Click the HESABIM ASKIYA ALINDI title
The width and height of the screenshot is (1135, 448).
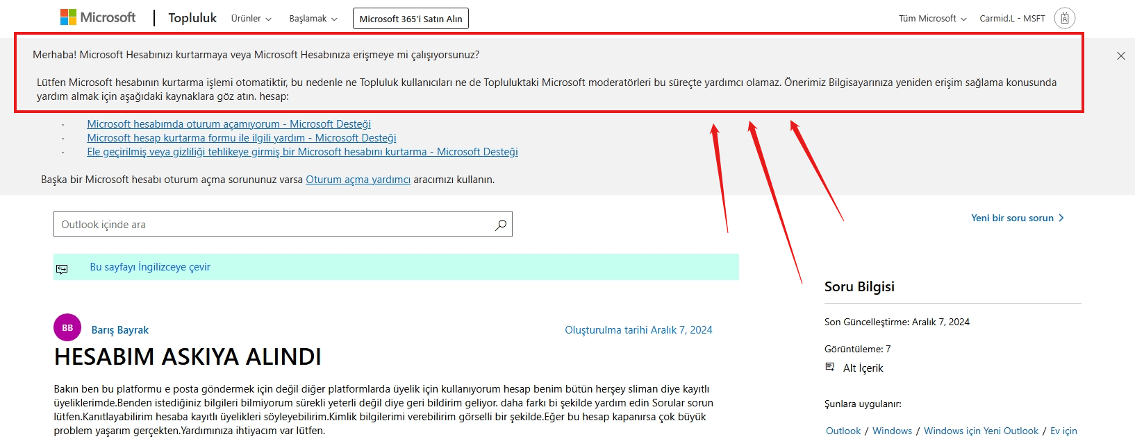[188, 356]
